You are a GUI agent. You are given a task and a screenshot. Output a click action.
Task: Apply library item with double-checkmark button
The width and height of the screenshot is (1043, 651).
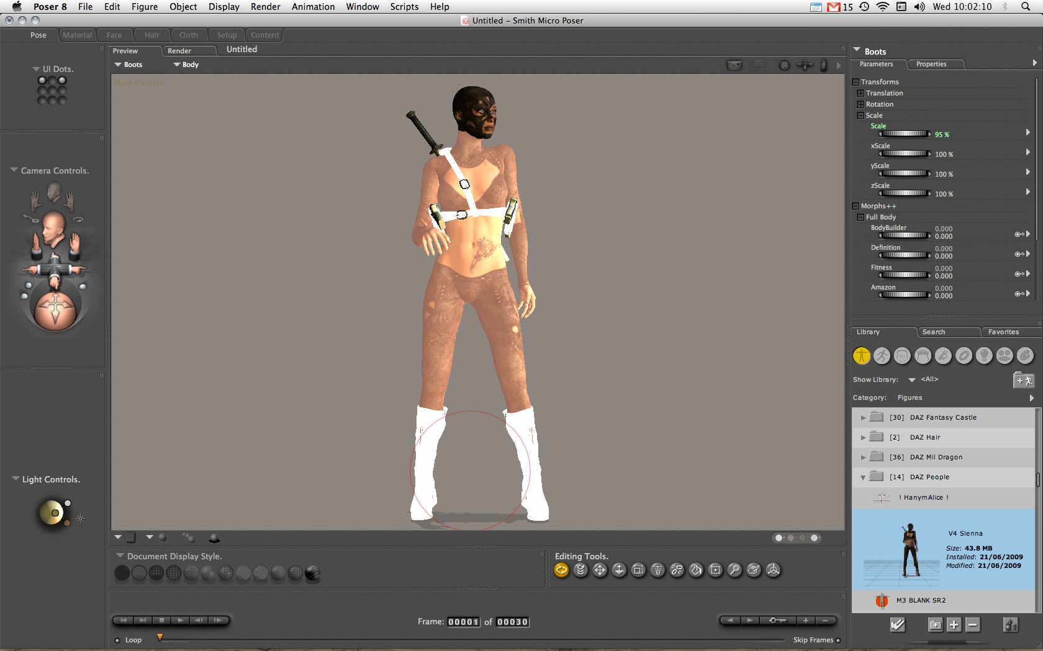click(897, 625)
